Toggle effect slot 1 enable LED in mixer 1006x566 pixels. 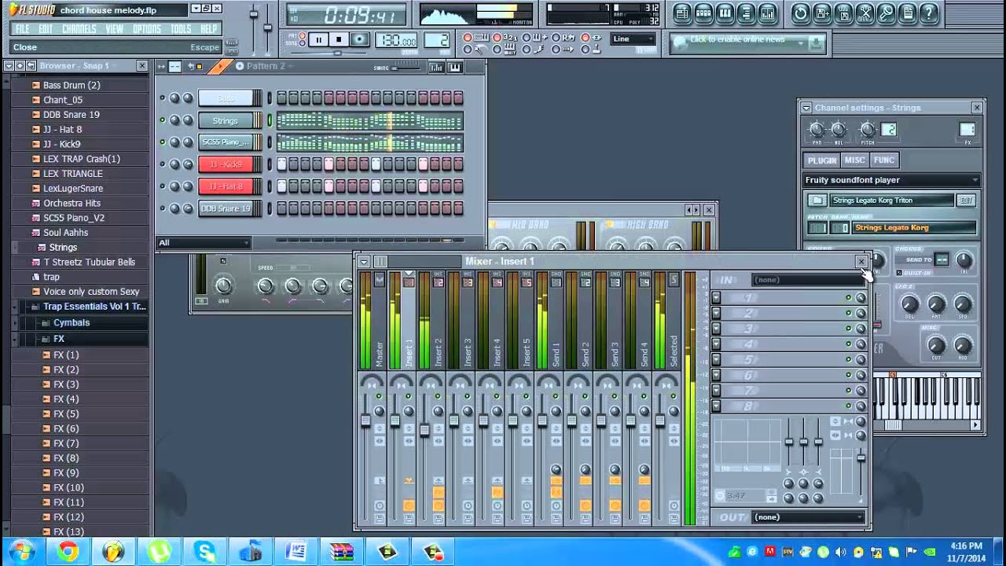(x=848, y=298)
